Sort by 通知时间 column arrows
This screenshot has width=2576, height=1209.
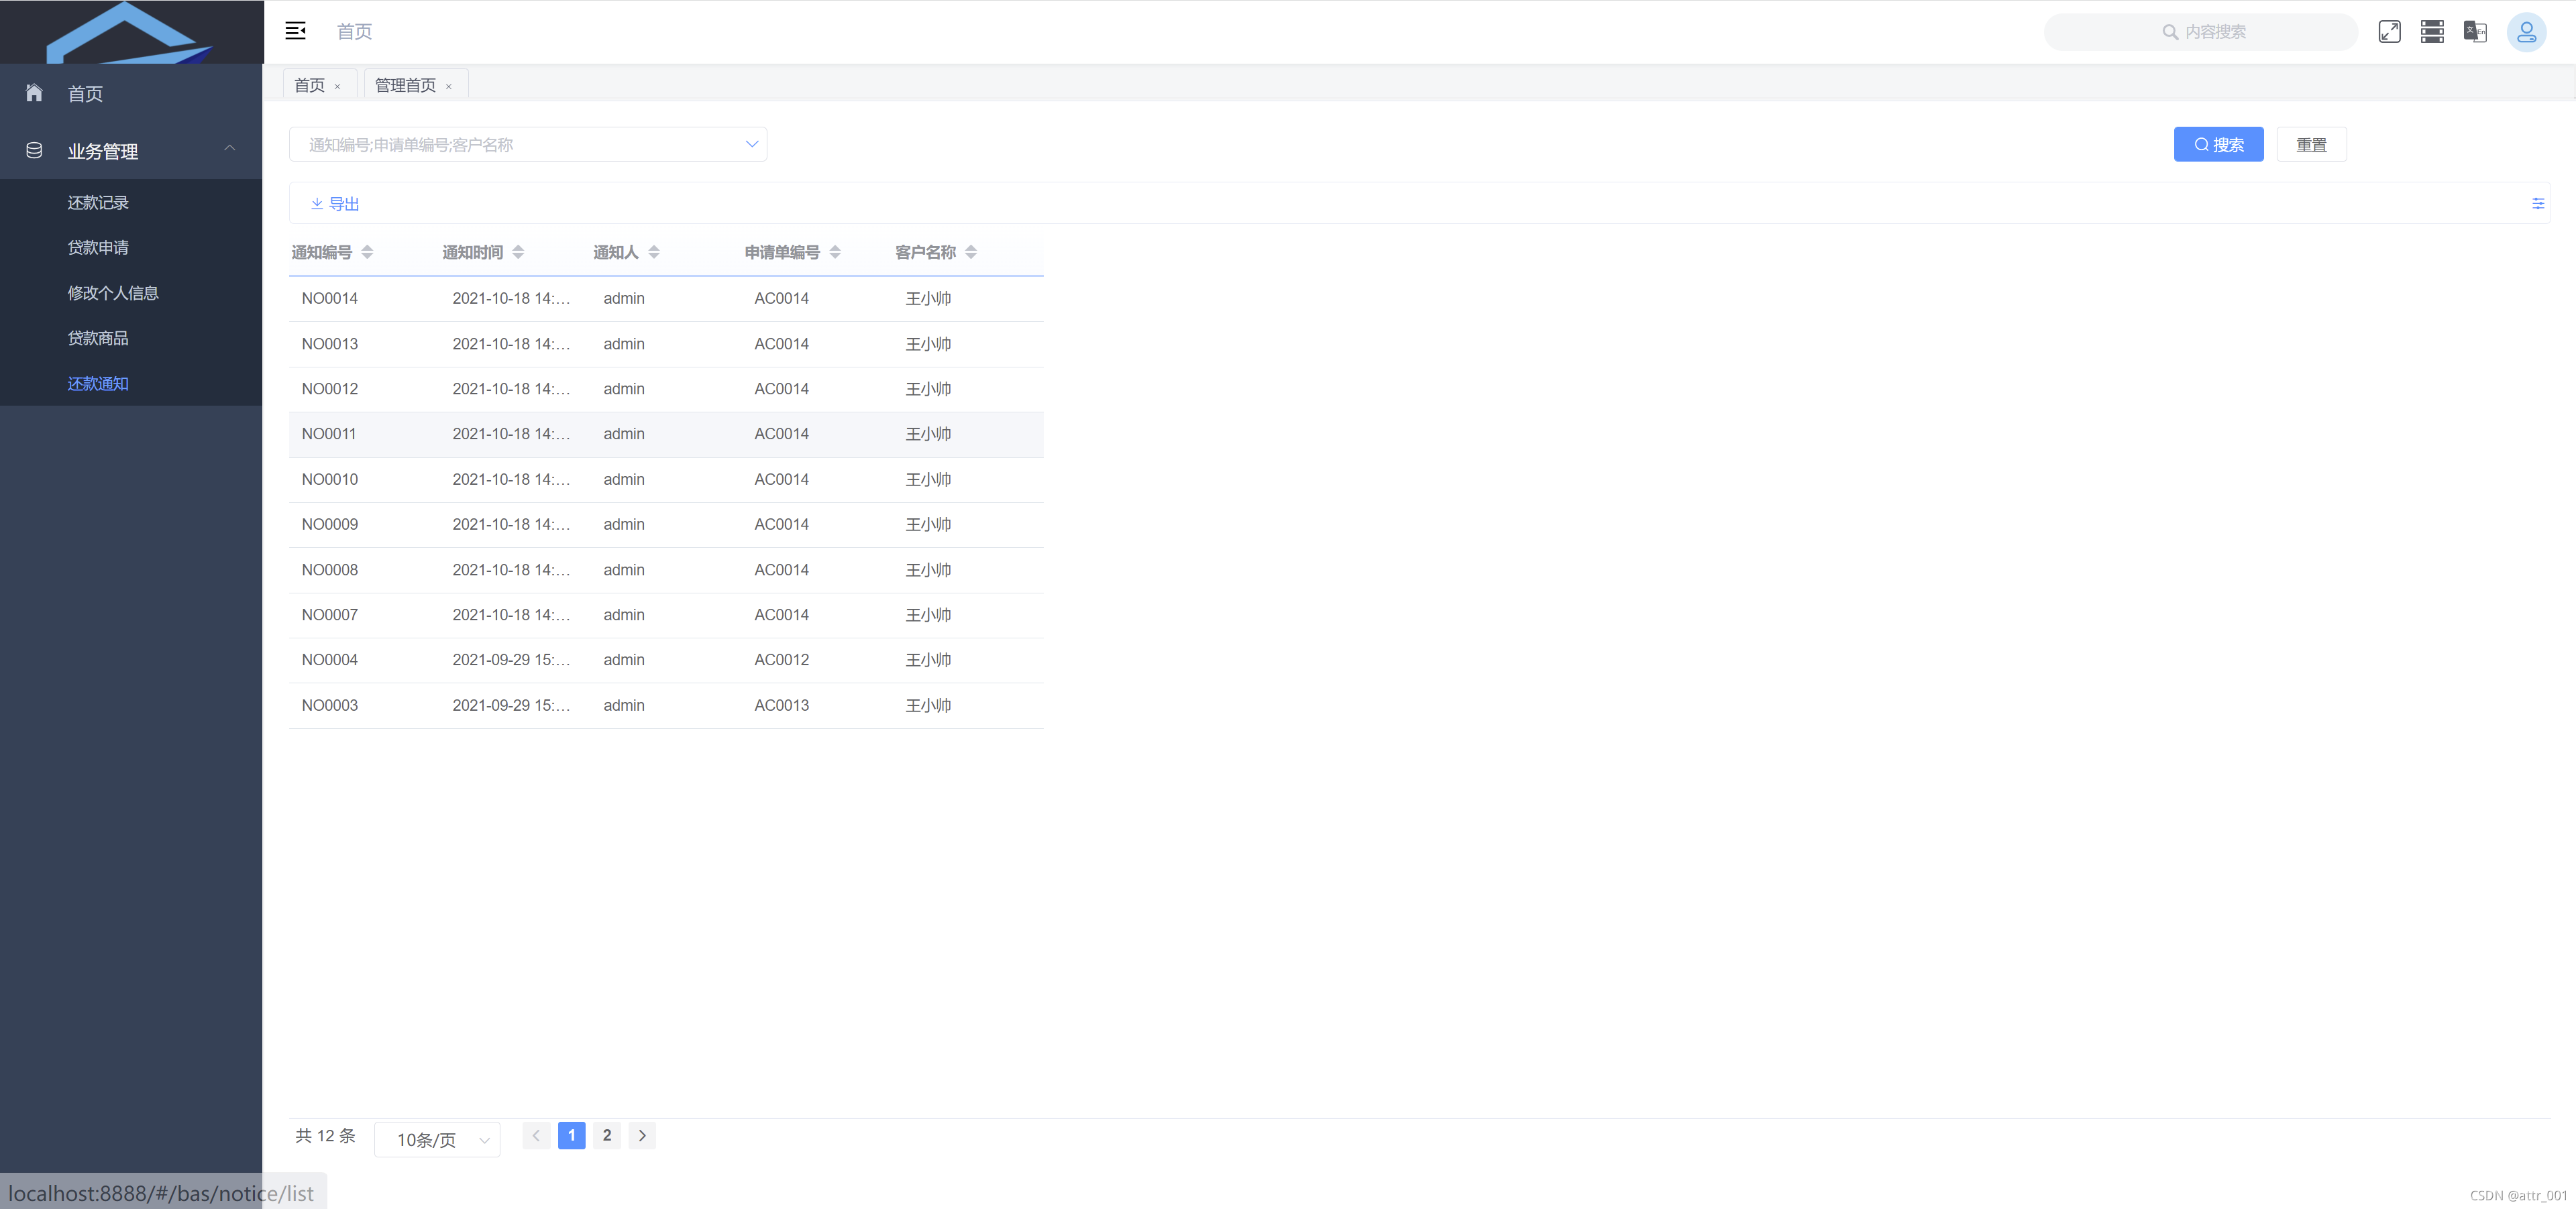[x=518, y=252]
